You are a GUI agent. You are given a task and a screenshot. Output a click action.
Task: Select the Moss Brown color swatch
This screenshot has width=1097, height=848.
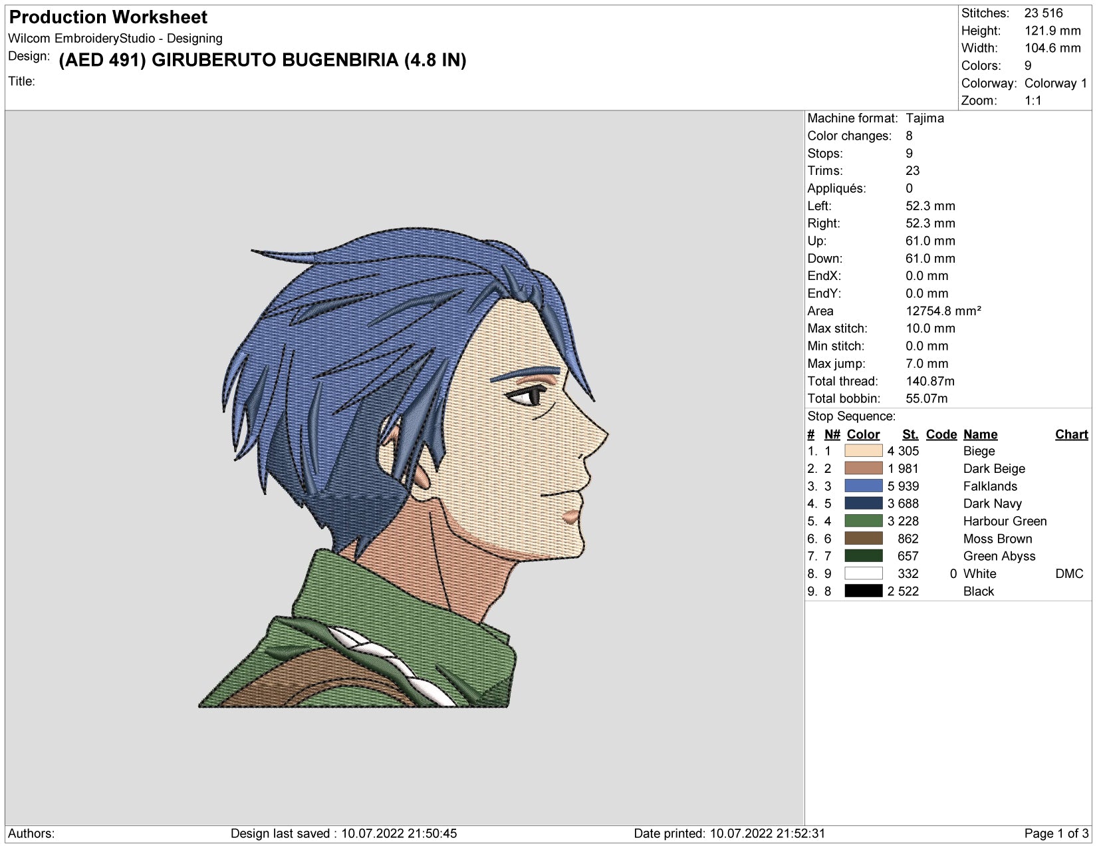pyautogui.click(x=863, y=539)
